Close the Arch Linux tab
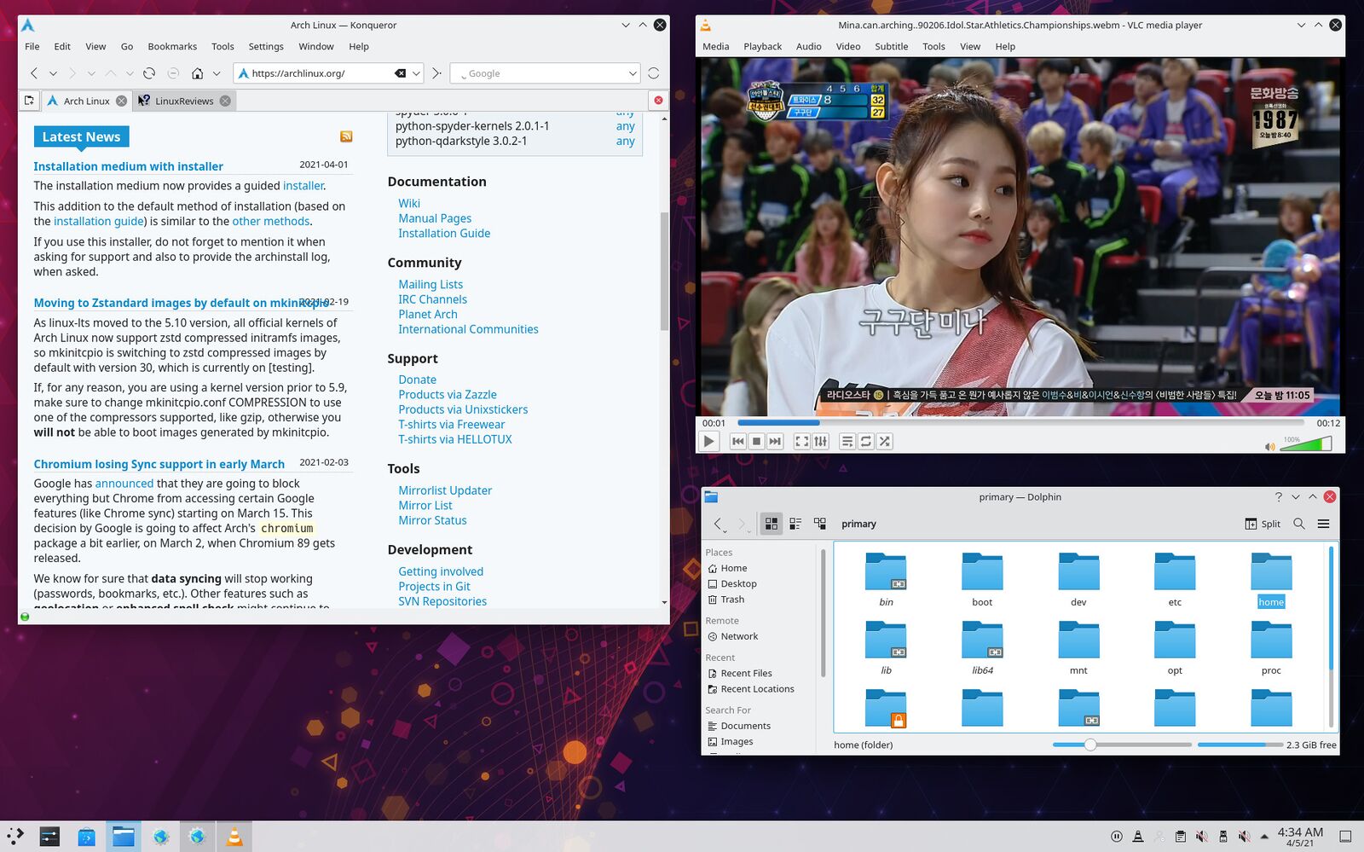Viewport: 1364px width, 852px height. (x=121, y=101)
